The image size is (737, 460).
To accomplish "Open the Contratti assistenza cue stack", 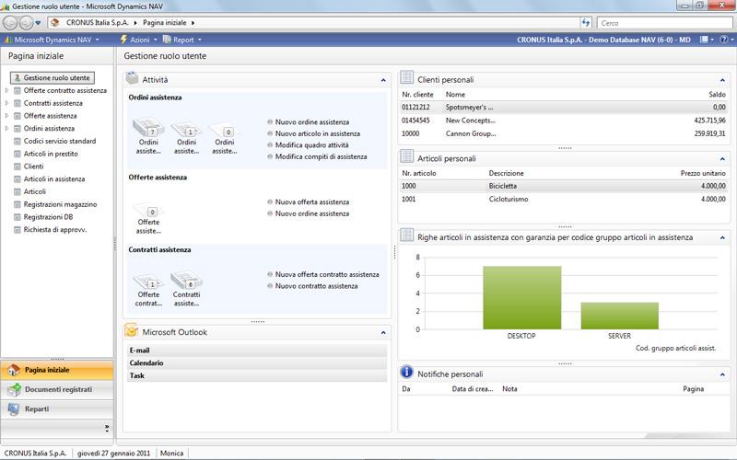I will pyautogui.click(x=187, y=289).
